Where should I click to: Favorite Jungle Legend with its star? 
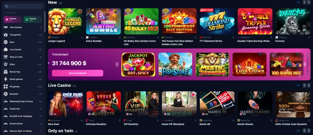pos(82,37)
